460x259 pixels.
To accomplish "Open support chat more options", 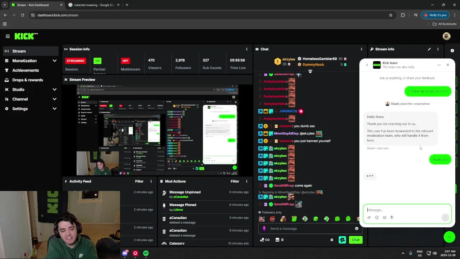I will tap(439, 65).
